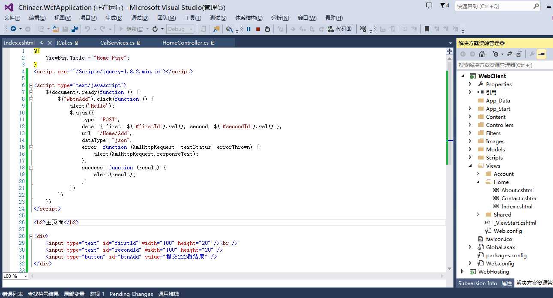Image resolution: width=553 pixels, height=298 pixels.
Task: Stop debugging with red square icon
Action: pos(258,29)
